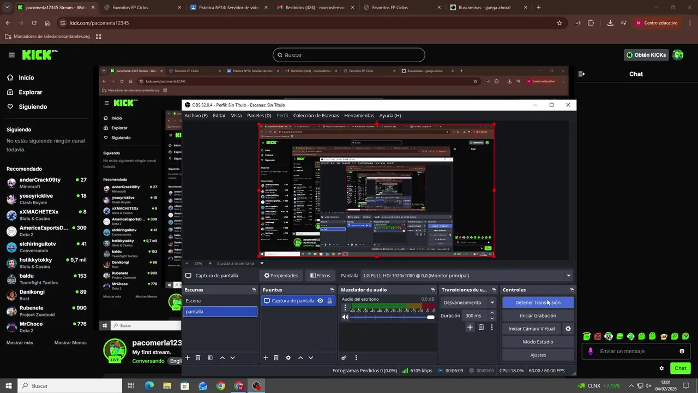Open Propiedades of selected source
Image resolution: width=698 pixels, height=393 pixels.
pyautogui.click(x=281, y=276)
